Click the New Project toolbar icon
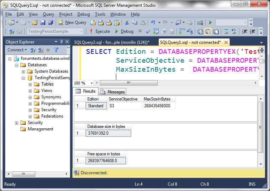 click(11, 22)
